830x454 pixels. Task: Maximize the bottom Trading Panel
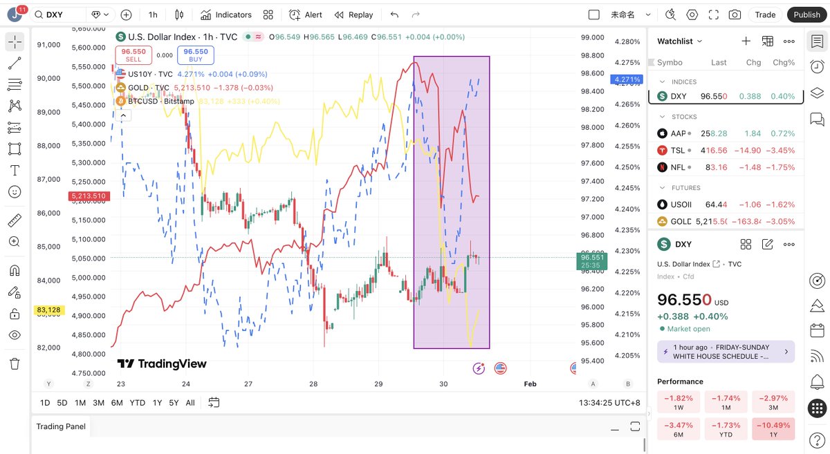pyautogui.click(x=635, y=427)
